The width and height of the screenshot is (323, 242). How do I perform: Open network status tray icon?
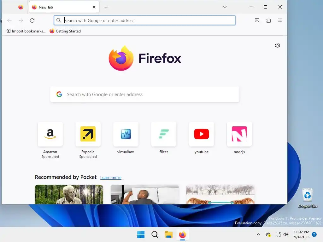[x=278, y=234]
